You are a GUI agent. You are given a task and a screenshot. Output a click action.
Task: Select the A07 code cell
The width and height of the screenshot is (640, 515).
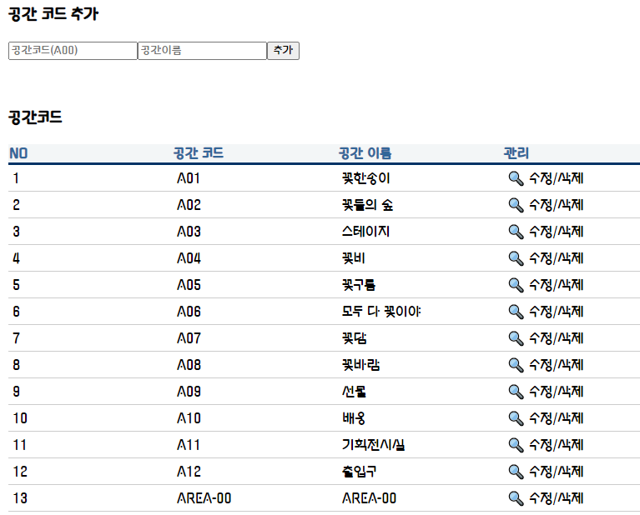pos(189,338)
